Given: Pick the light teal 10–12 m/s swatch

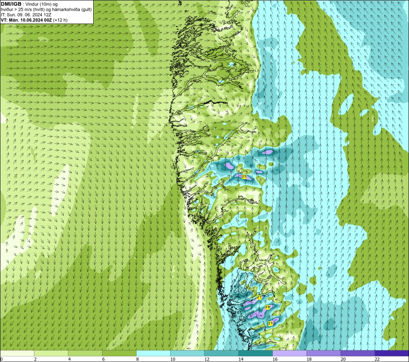Looking at the screenshot, I should (x=187, y=353).
